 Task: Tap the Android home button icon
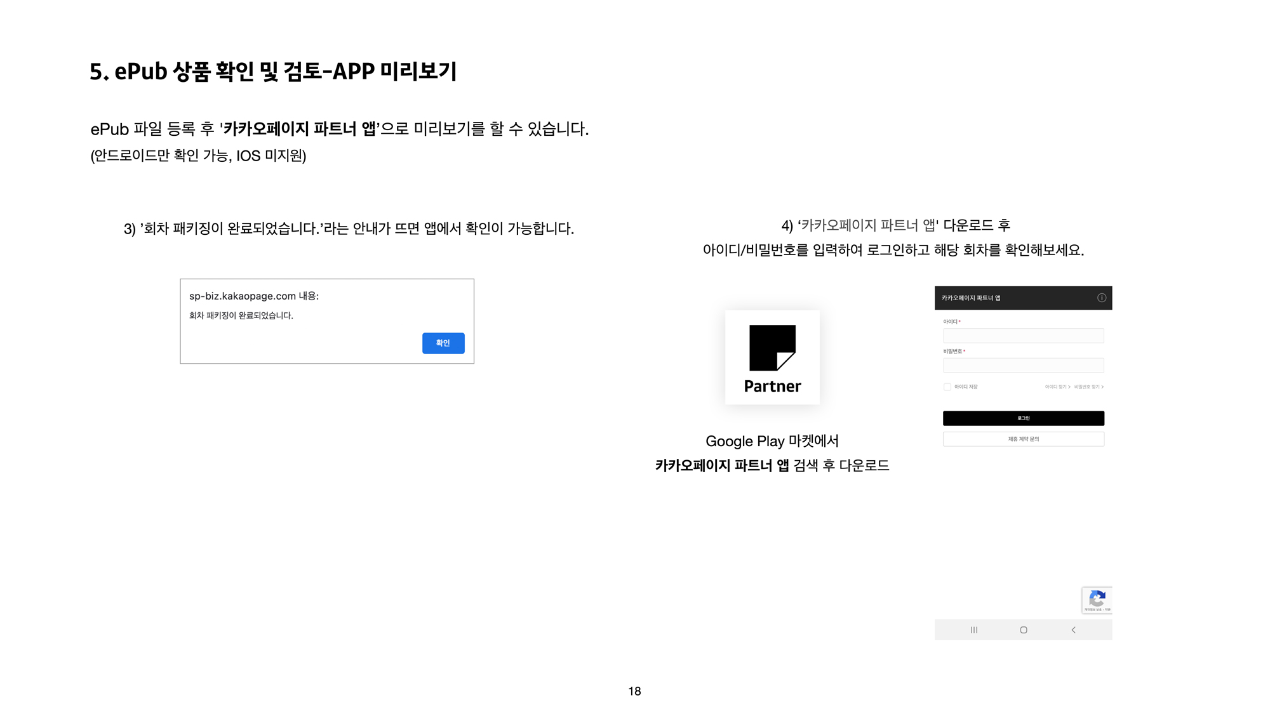point(1023,630)
